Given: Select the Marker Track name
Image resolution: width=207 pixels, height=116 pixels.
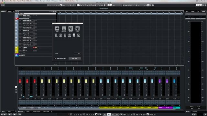Looking at the screenshot, I should coord(26,15).
